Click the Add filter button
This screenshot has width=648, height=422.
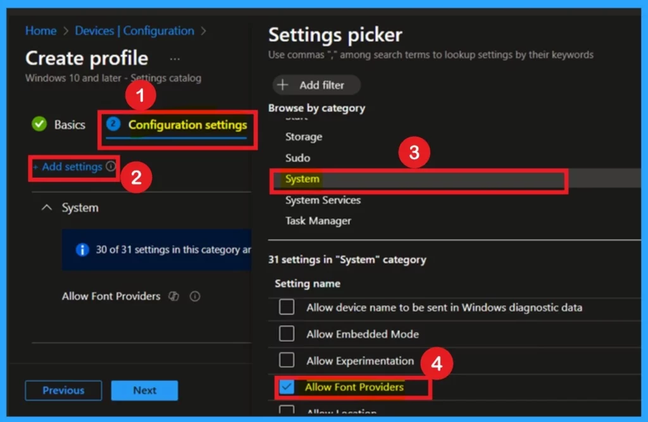(x=316, y=85)
